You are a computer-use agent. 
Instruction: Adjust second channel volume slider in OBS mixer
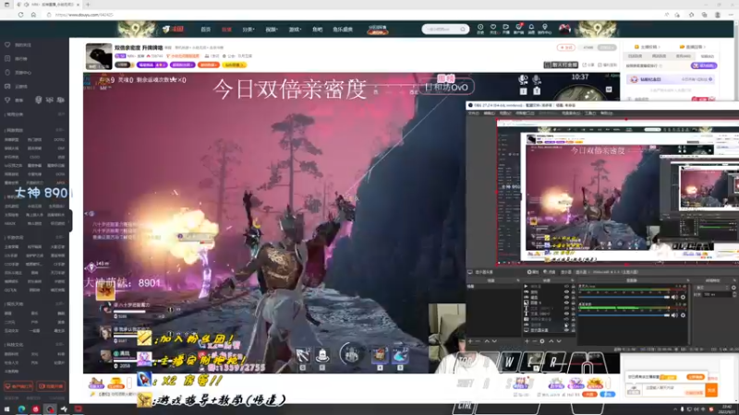[624, 315]
